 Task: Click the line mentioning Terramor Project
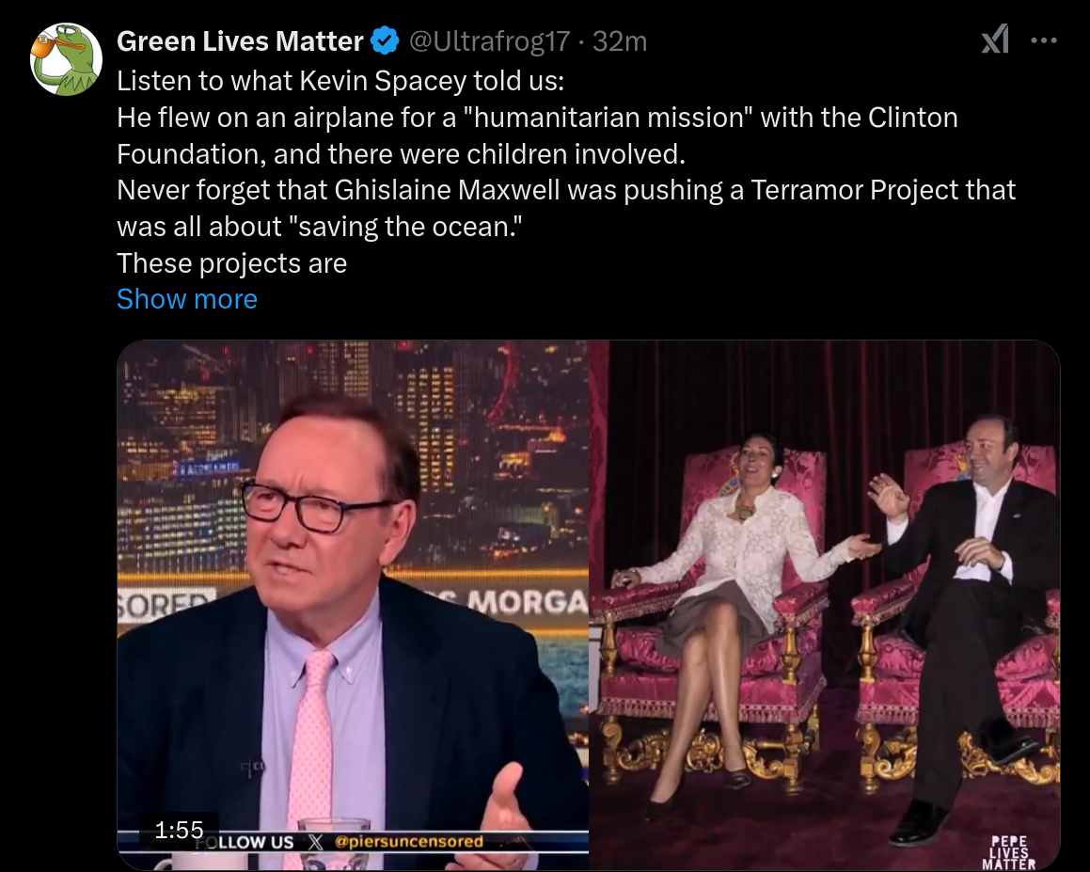tap(566, 190)
